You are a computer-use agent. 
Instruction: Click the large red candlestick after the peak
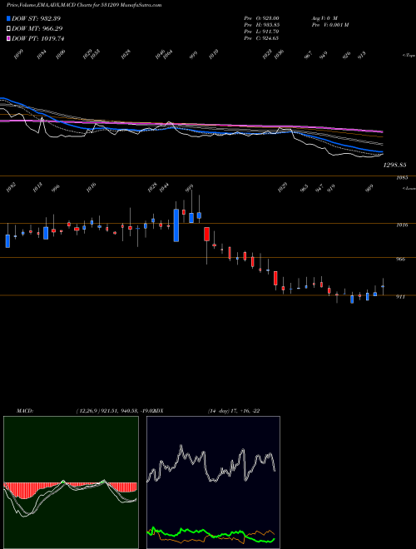(206, 234)
